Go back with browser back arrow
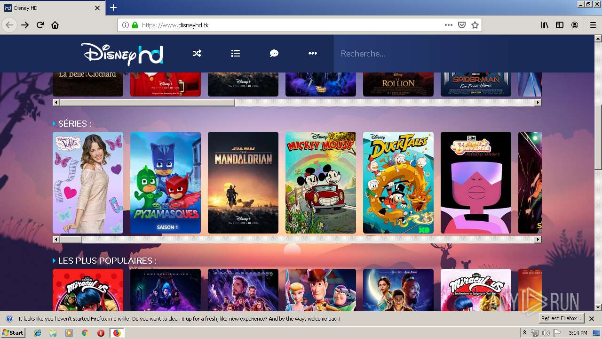Viewport: 602px width, 339px height. click(x=9, y=25)
